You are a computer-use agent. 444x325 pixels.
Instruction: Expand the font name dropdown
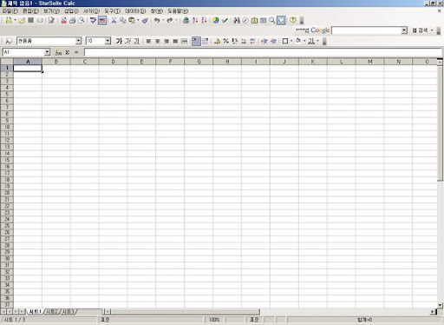[x=79, y=41]
